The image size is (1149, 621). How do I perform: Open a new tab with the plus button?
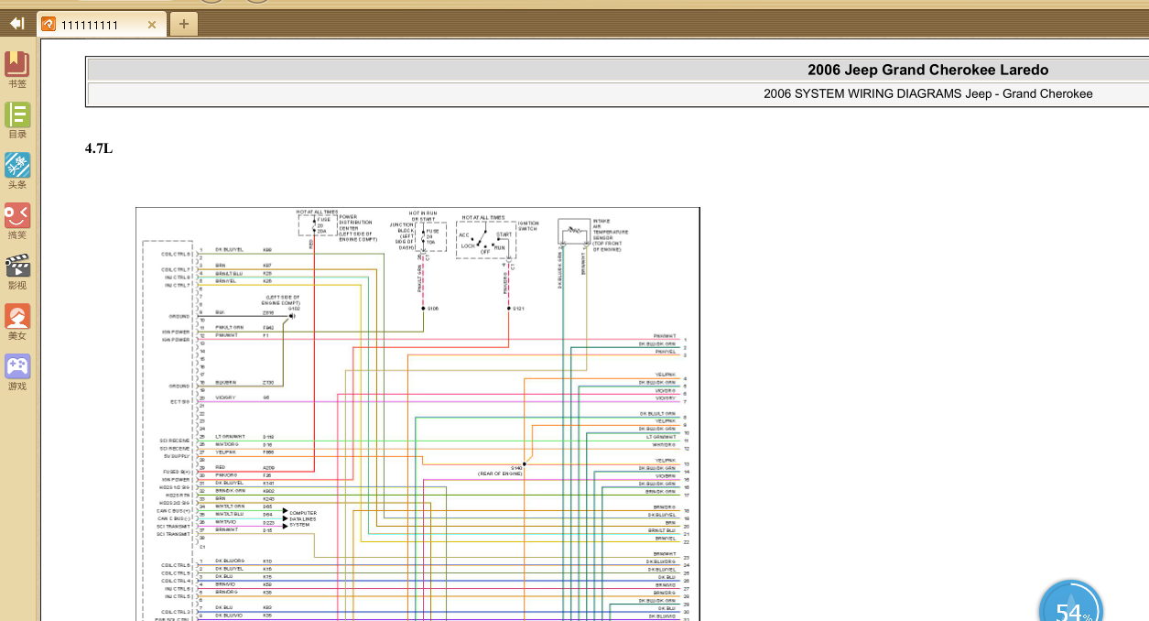183,24
